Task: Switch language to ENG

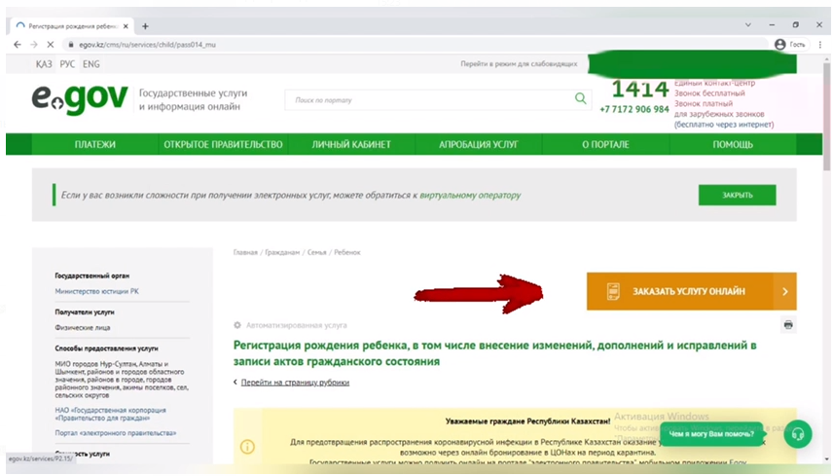Action: [90, 64]
